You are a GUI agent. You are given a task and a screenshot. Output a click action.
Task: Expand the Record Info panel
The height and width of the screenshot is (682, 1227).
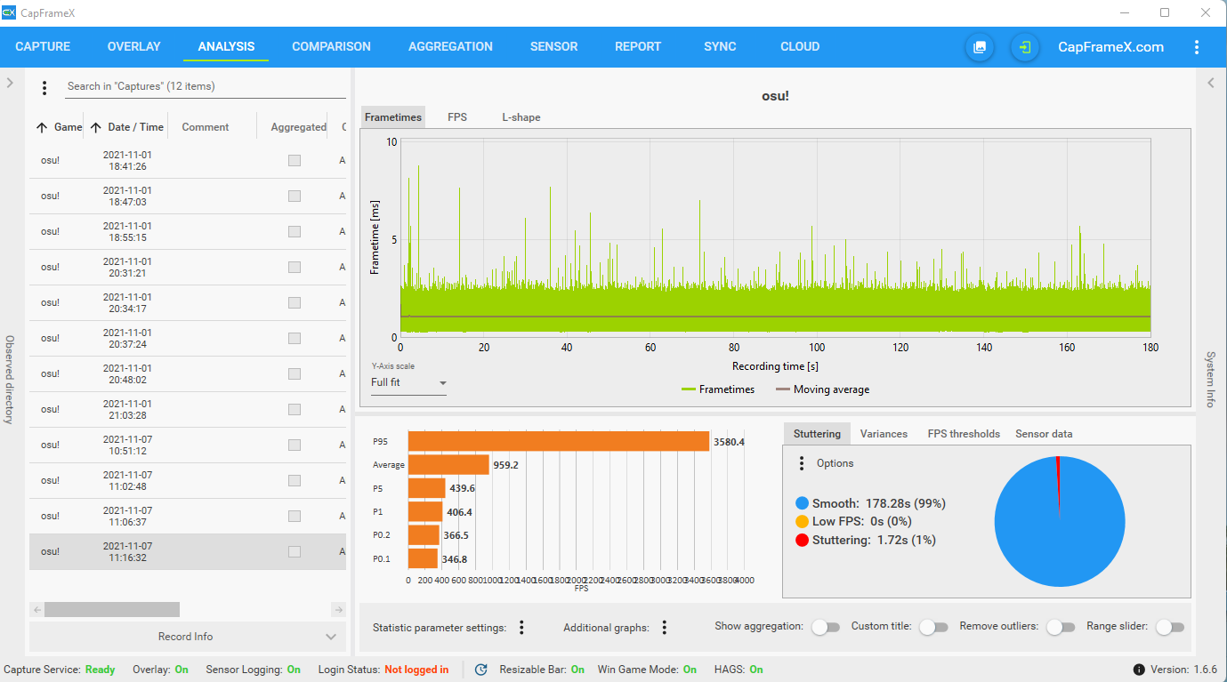click(x=188, y=637)
